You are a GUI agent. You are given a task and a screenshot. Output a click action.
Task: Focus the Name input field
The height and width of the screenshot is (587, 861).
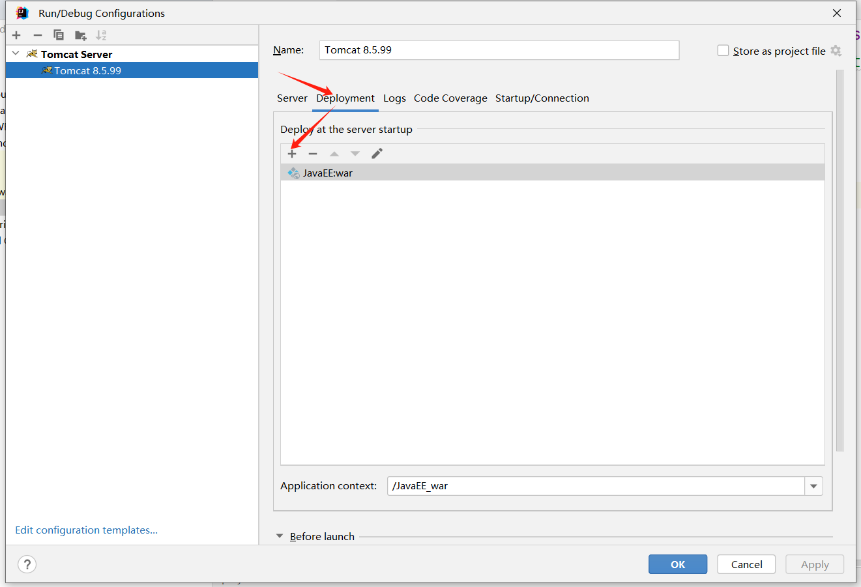coord(499,50)
